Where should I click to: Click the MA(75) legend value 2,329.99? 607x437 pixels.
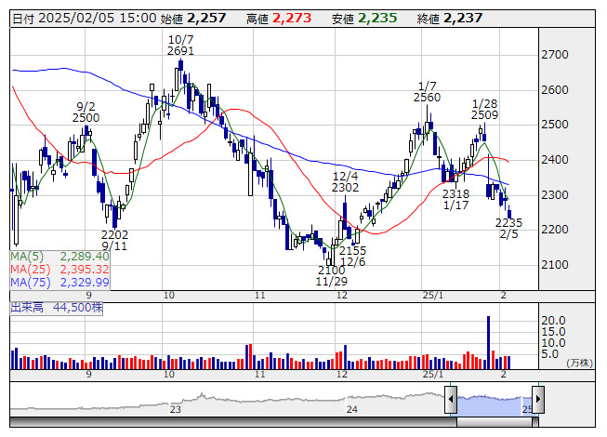click(85, 283)
